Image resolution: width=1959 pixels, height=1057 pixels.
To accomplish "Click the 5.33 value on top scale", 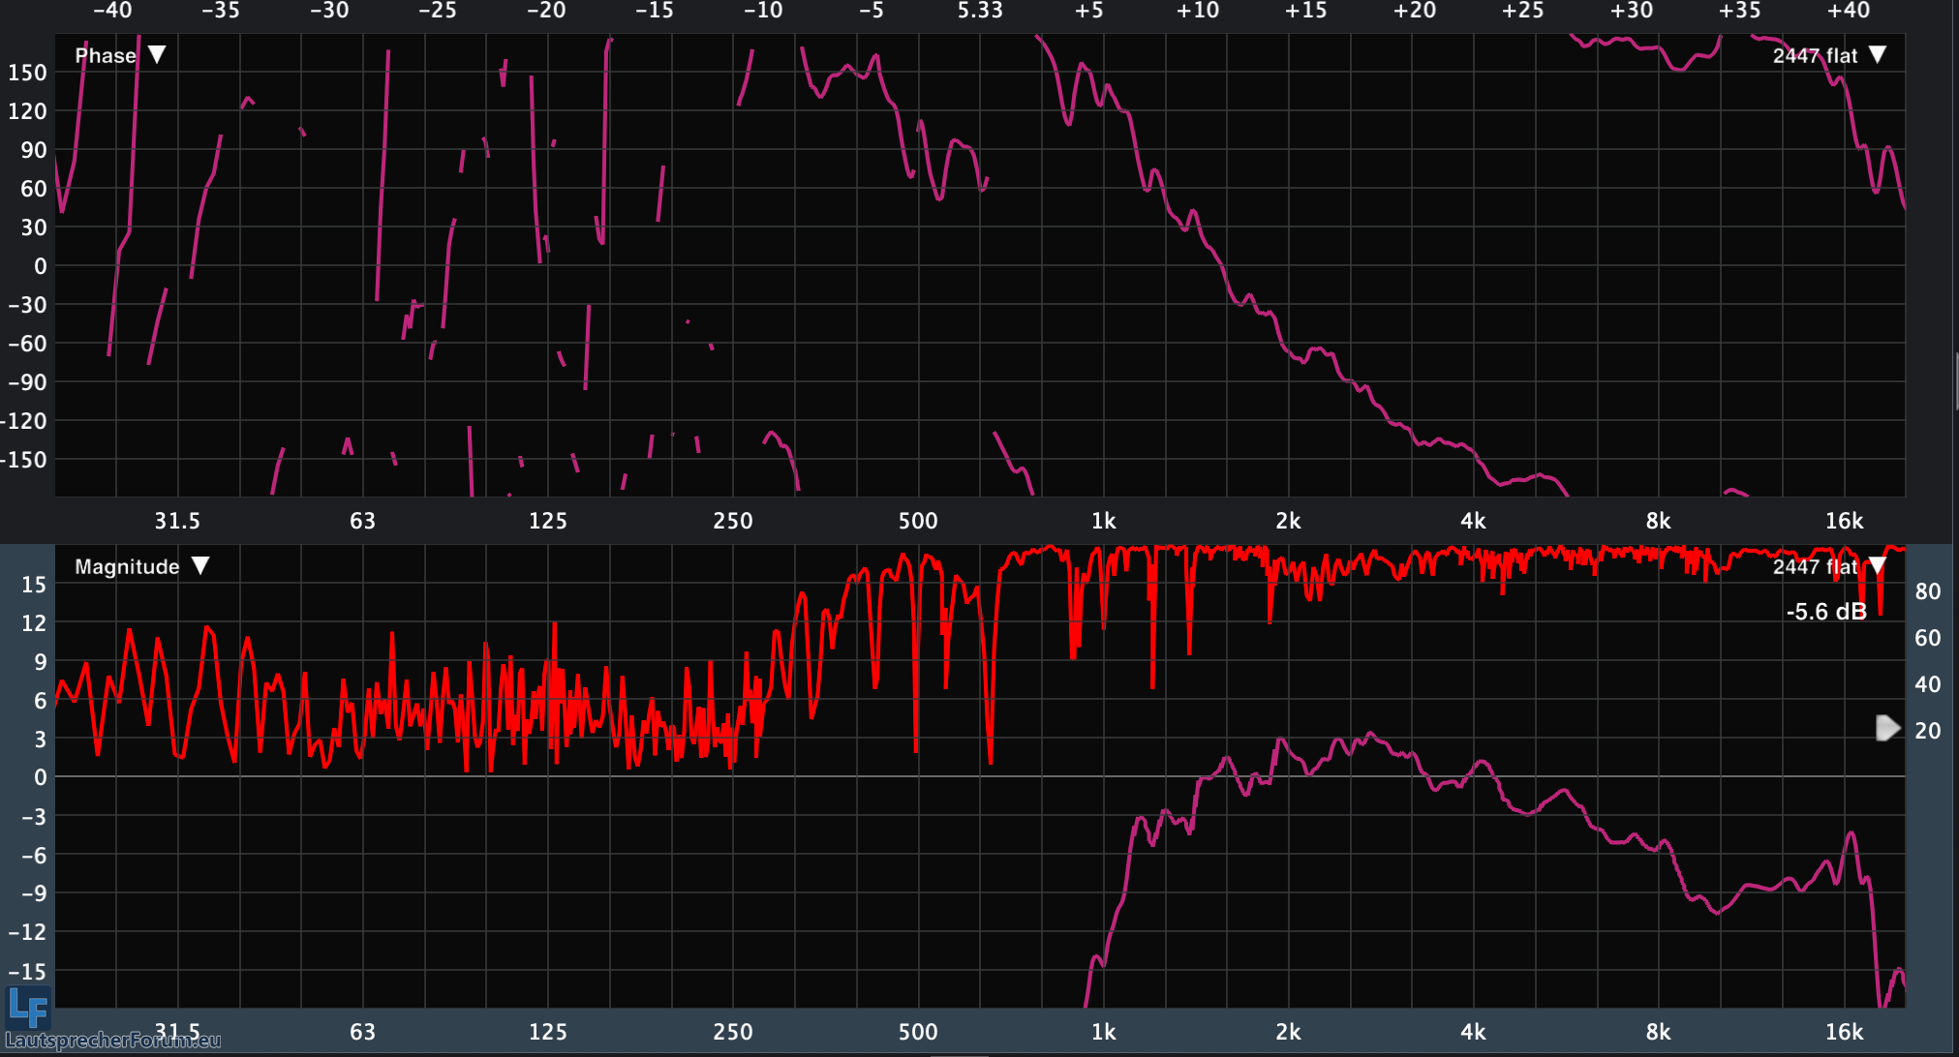I will [x=980, y=11].
